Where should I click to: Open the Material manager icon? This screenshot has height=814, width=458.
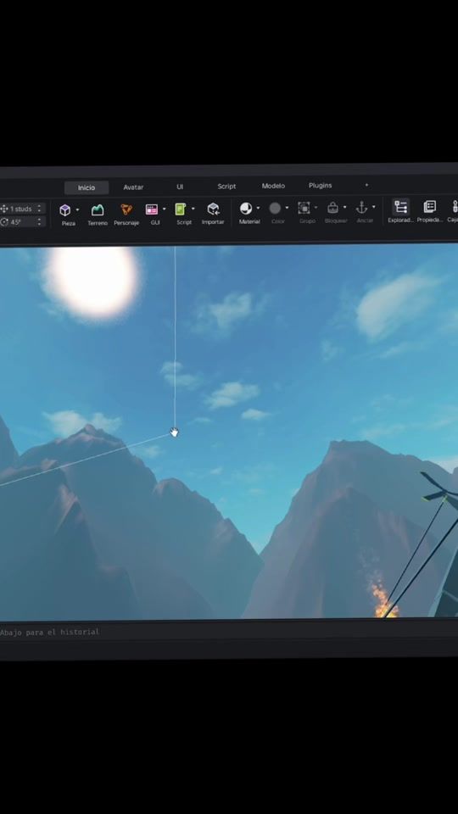point(246,209)
